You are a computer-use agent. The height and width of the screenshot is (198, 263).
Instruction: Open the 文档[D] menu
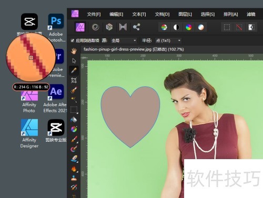click(x=162, y=14)
